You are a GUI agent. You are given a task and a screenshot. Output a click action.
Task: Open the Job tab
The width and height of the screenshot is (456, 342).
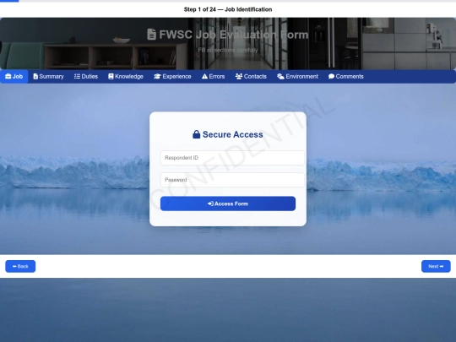[x=14, y=77]
